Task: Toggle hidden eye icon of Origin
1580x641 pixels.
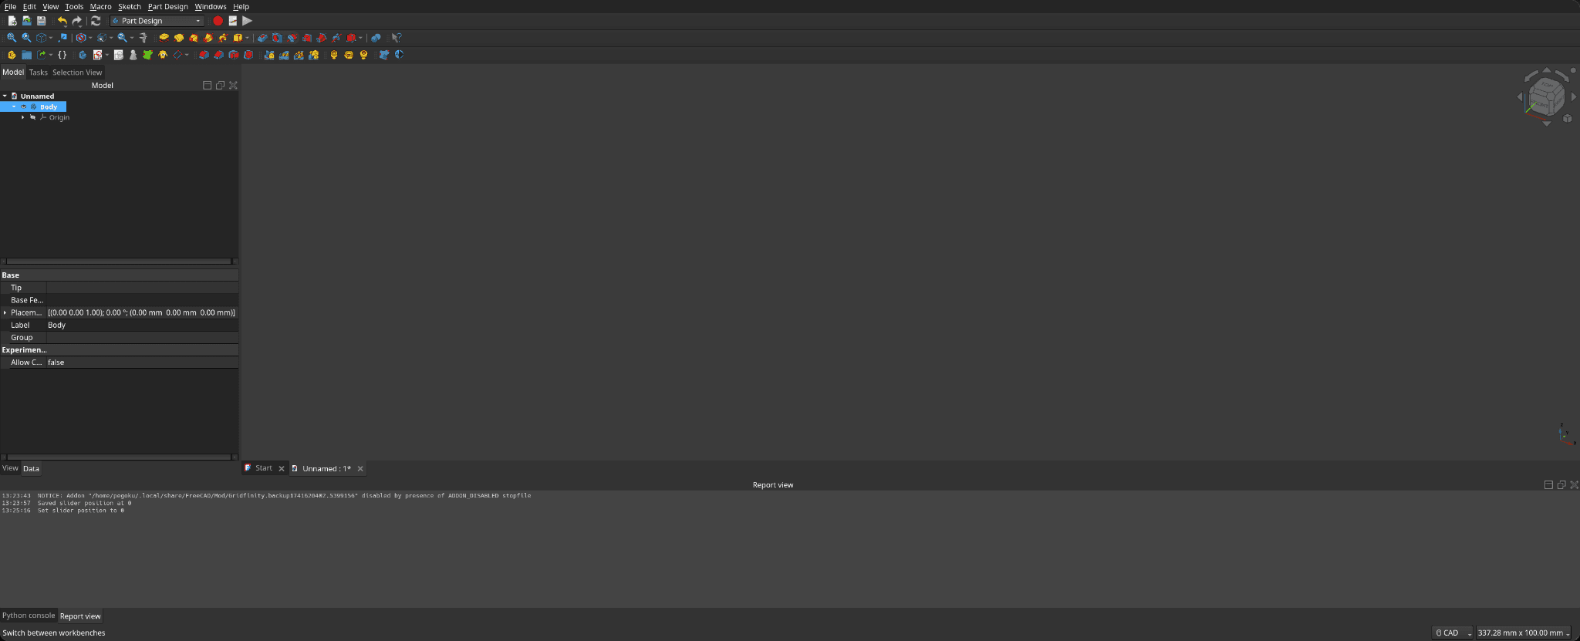Action: point(32,117)
